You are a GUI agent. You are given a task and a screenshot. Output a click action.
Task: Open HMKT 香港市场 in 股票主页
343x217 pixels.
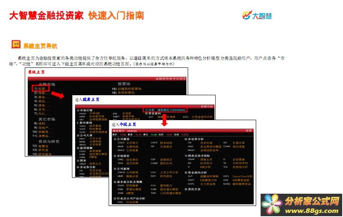coord(124,116)
